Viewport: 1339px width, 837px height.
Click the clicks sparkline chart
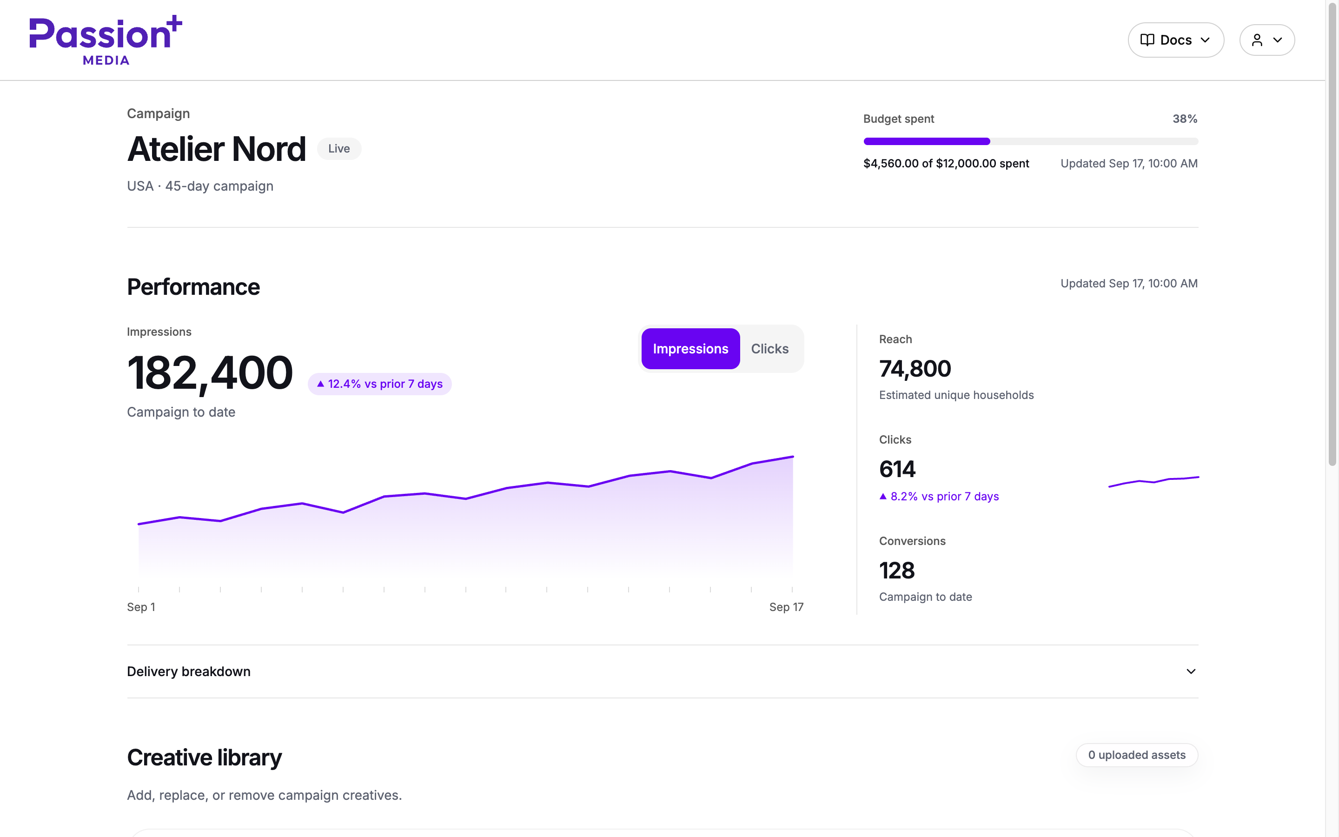[x=1153, y=481]
